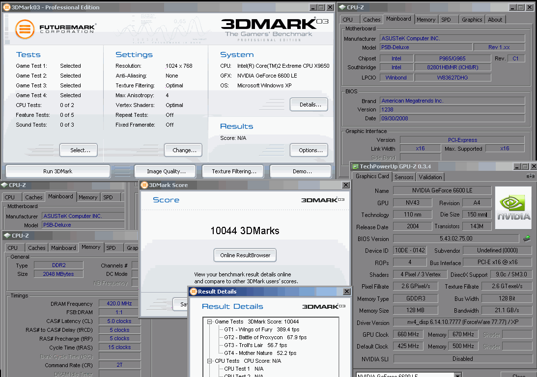Click GT1 - Wings of Fury result row
537x377 pixels.
(262, 329)
